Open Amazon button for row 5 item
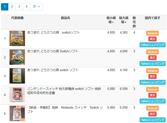 152,108
